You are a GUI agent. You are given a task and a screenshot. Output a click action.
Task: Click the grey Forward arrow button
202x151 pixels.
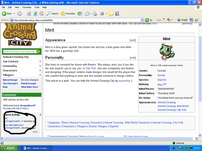20,14
